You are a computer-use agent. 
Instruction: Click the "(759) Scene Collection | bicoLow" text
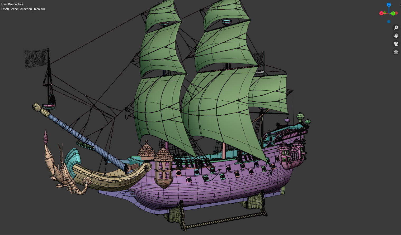coord(23,9)
